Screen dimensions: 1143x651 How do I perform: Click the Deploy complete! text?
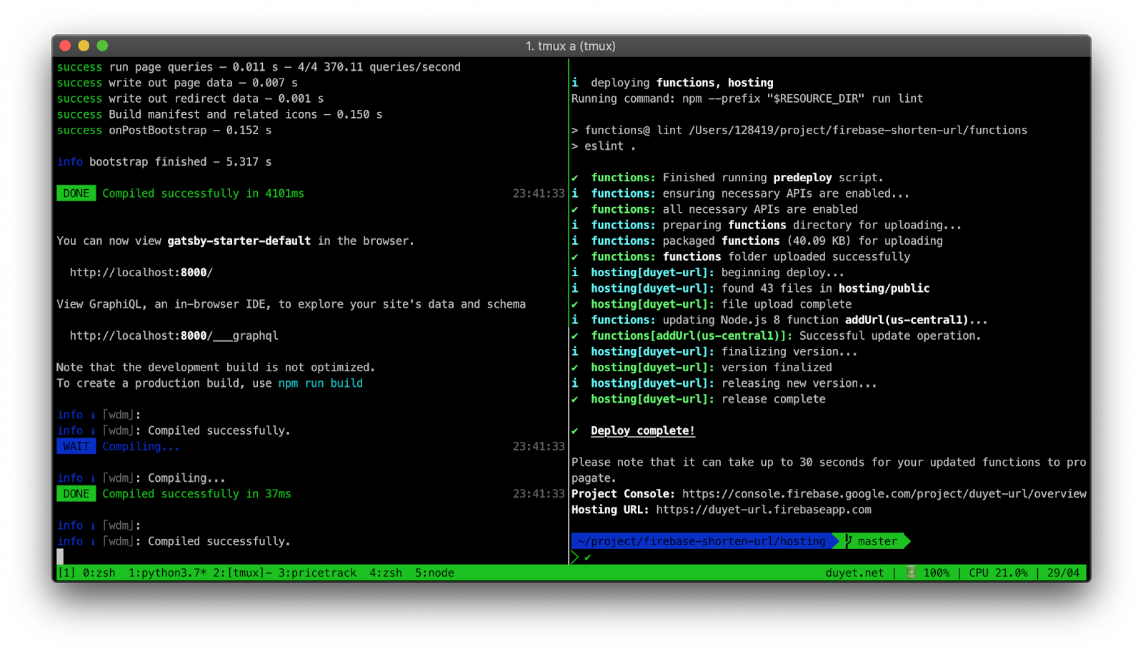coord(643,430)
